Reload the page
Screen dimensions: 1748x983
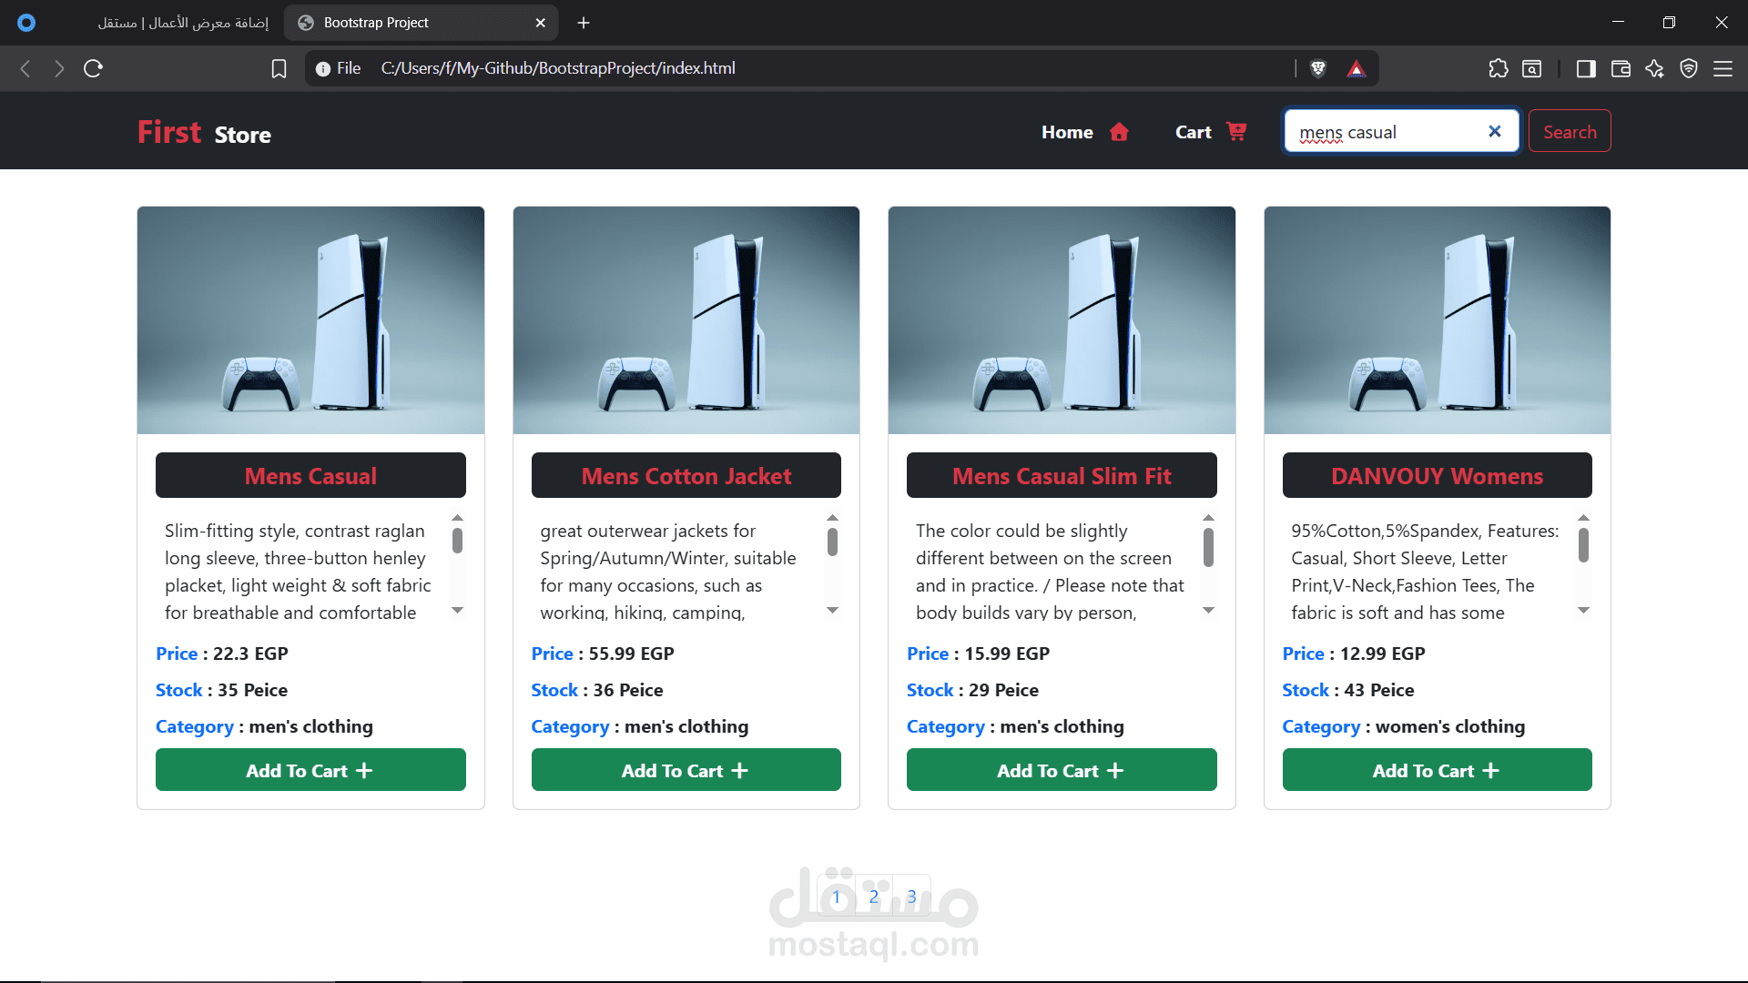click(93, 68)
